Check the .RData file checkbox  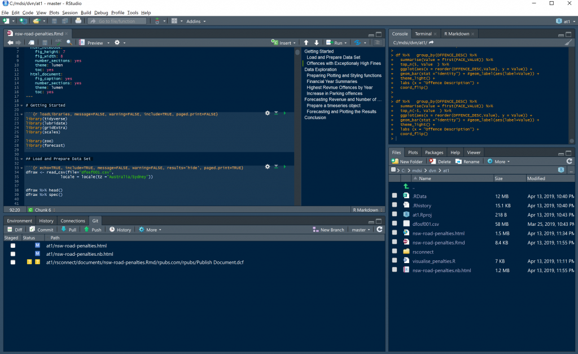click(x=395, y=196)
